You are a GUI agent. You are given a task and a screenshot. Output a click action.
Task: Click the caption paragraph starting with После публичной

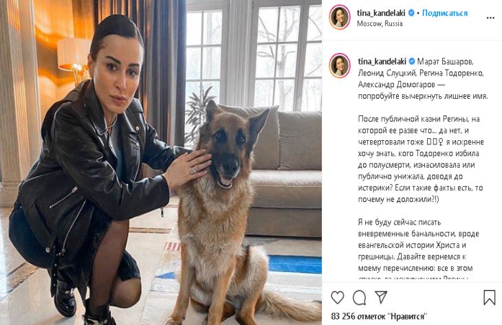[x=421, y=159]
